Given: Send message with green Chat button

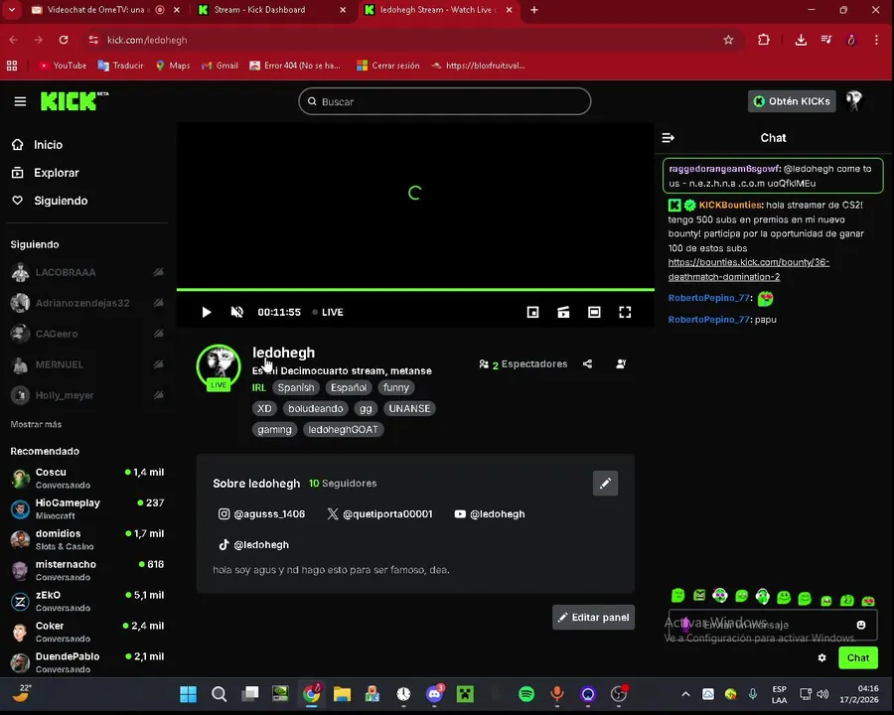Looking at the screenshot, I should click(x=857, y=658).
